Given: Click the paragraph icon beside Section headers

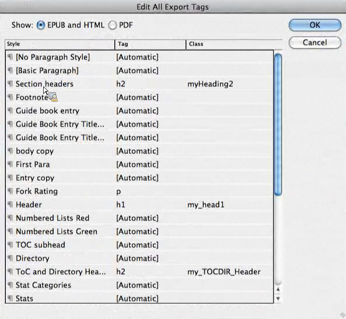Looking at the screenshot, I should point(10,84).
